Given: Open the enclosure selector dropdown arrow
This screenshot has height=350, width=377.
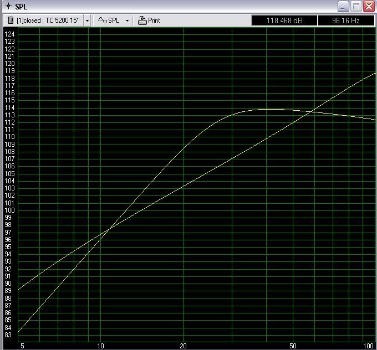Looking at the screenshot, I should (x=87, y=20).
